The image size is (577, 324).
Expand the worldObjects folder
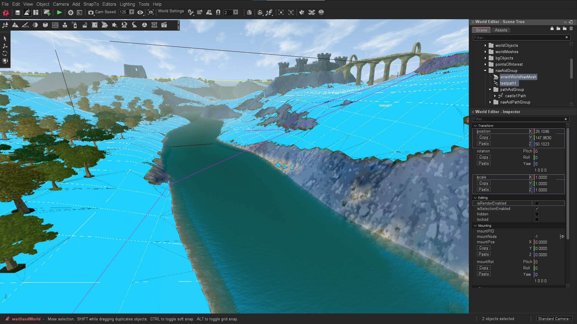[x=485, y=46]
